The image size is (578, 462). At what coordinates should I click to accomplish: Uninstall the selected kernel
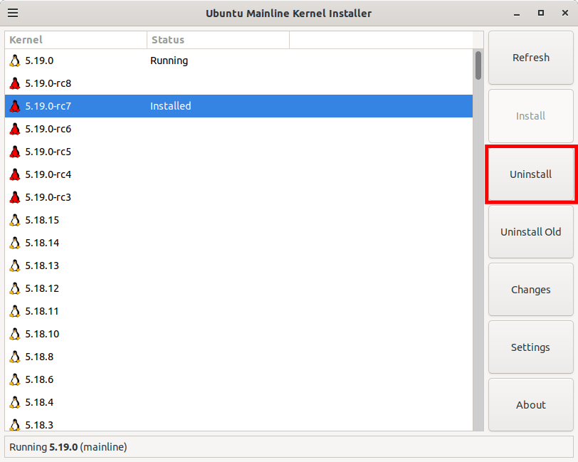click(x=531, y=174)
